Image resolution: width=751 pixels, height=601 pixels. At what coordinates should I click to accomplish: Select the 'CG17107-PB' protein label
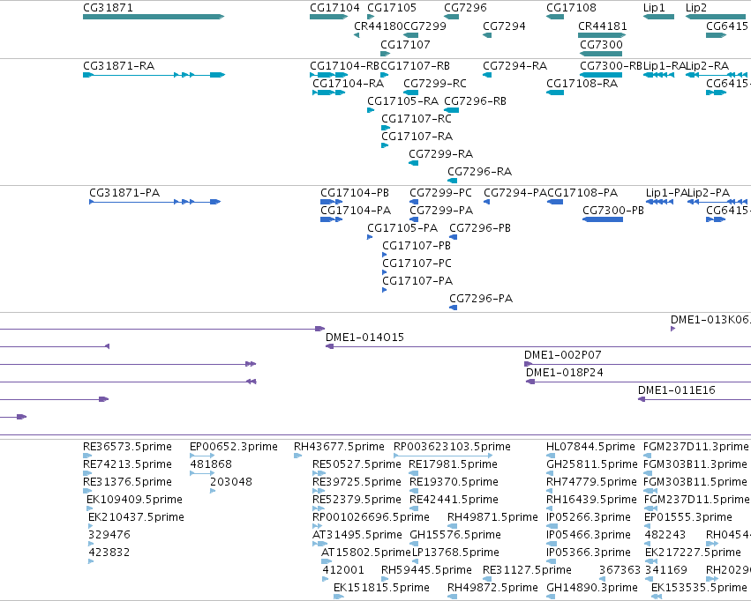(417, 246)
